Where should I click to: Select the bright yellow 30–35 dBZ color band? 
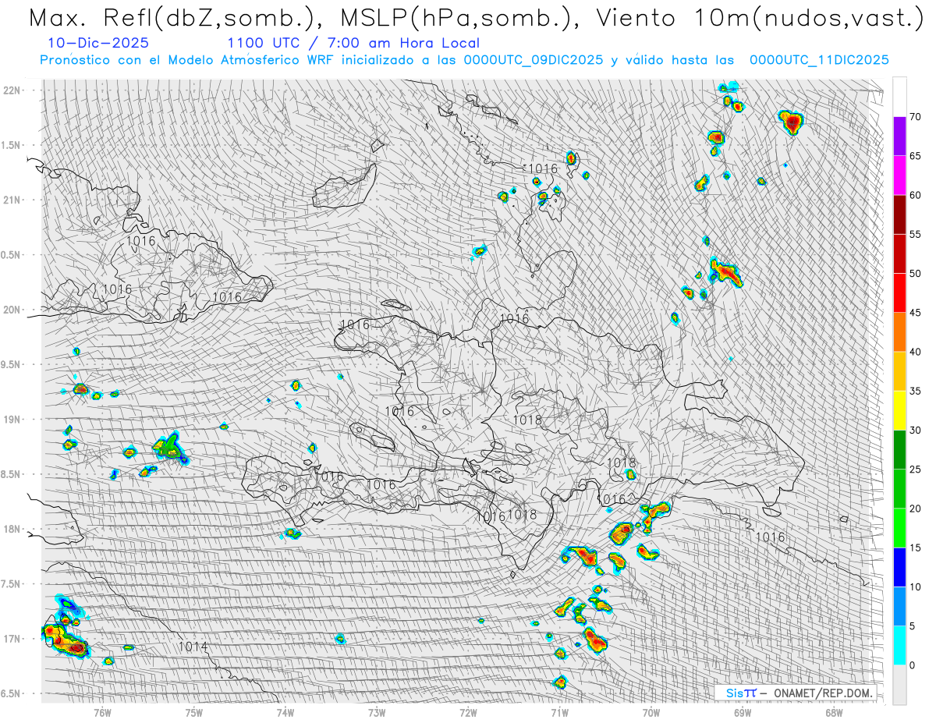(x=899, y=410)
